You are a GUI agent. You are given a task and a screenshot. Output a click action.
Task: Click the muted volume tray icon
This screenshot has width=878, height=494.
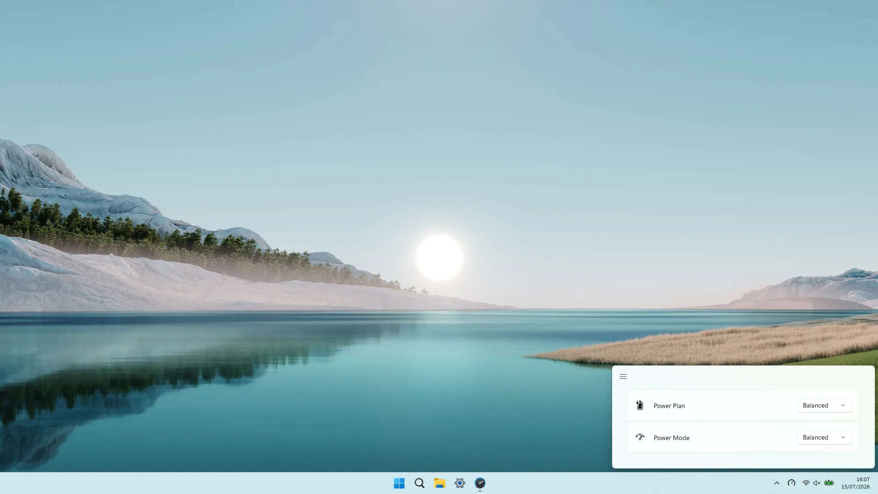click(x=817, y=483)
